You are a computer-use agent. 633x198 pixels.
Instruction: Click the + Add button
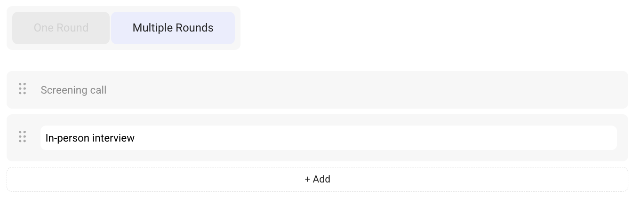click(317, 179)
